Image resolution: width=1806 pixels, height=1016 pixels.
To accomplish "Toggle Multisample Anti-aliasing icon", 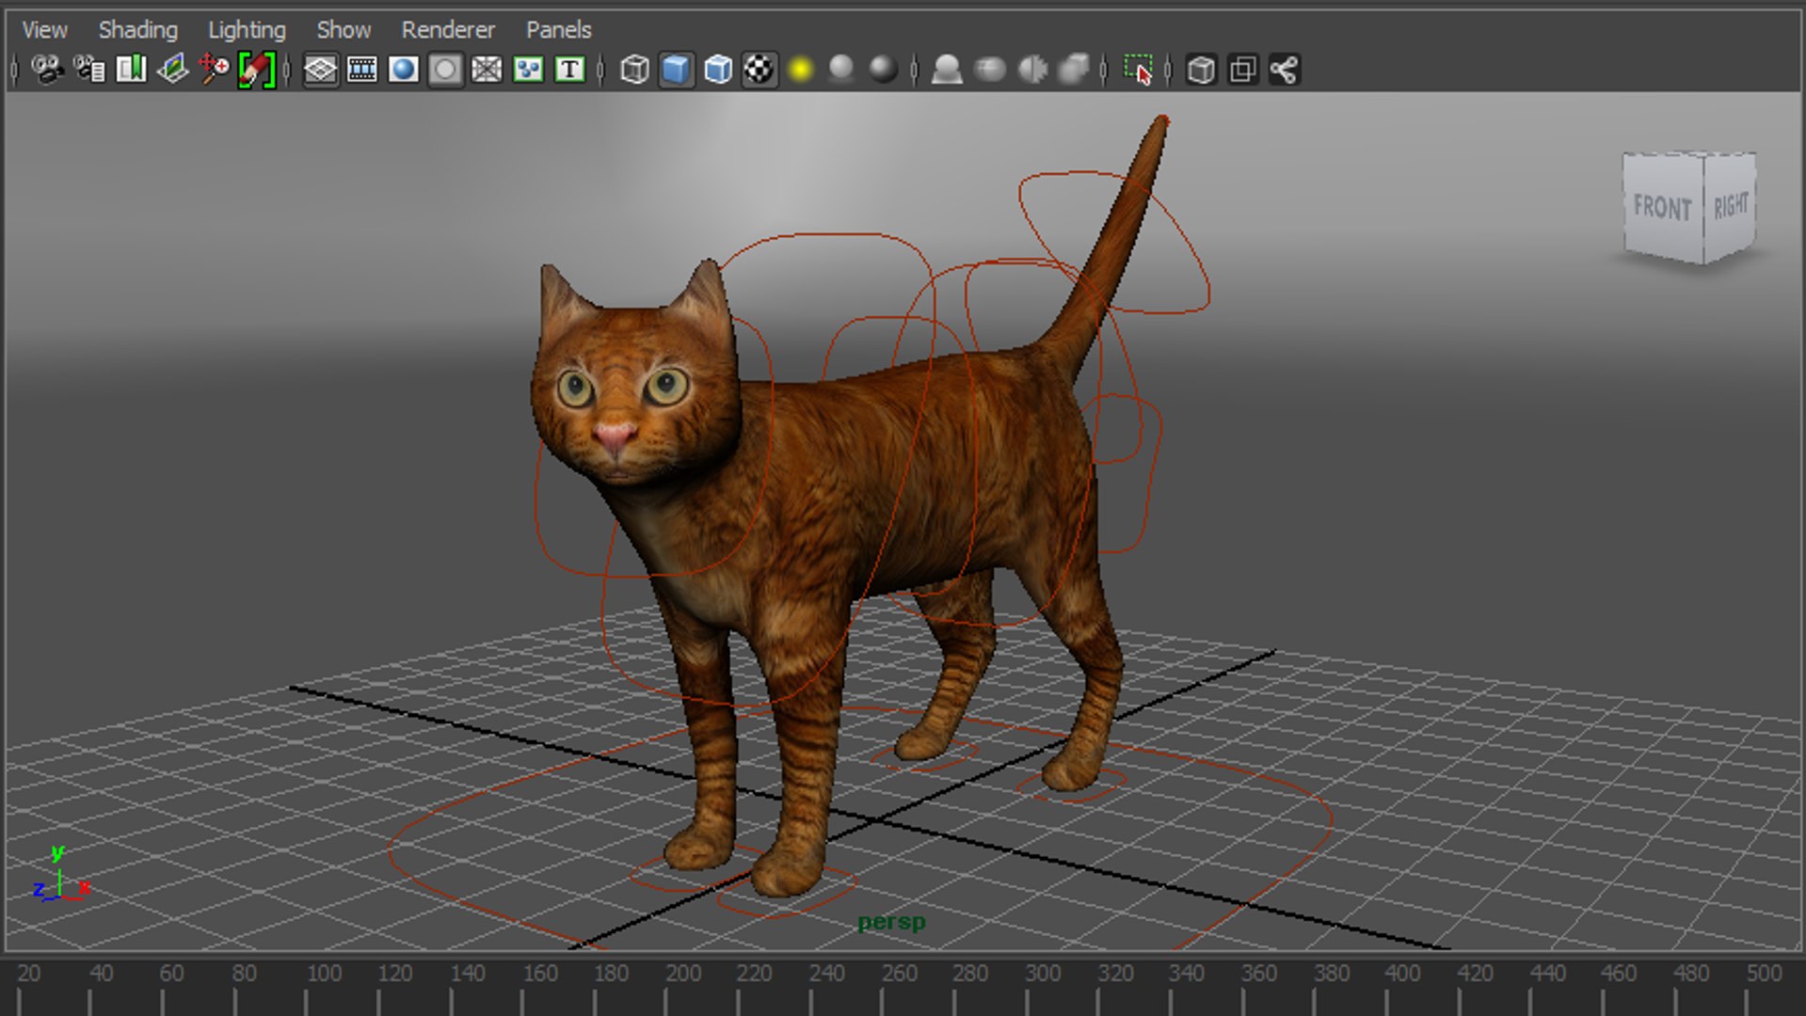I will coord(1033,70).
